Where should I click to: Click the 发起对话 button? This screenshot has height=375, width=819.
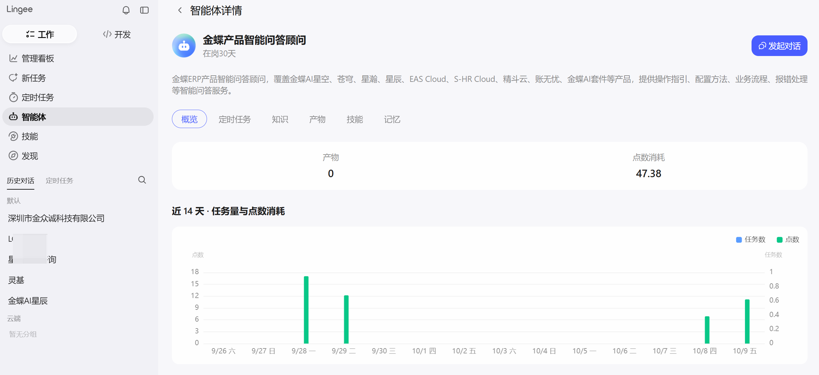[x=779, y=46]
